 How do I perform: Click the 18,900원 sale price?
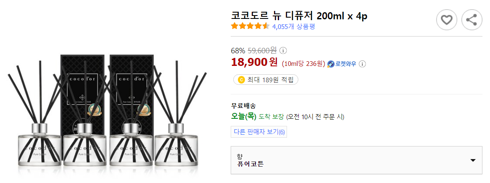click(254, 63)
